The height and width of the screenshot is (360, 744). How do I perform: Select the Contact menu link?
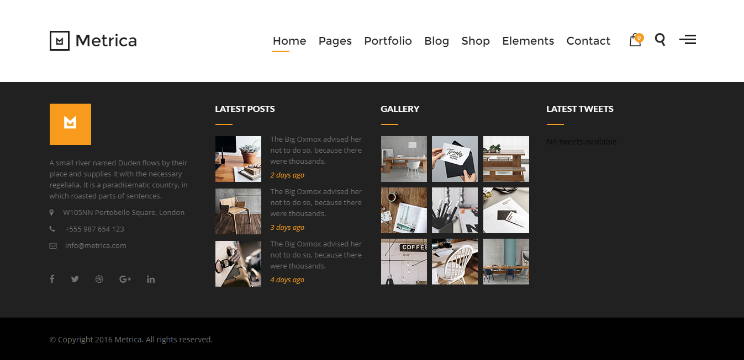pos(588,41)
